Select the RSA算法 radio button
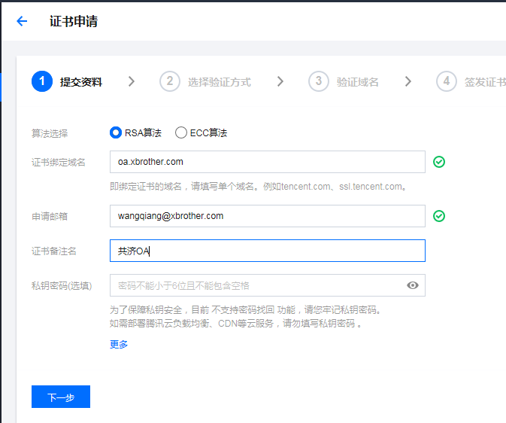The image size is (506, 423). tap(116, 132)
